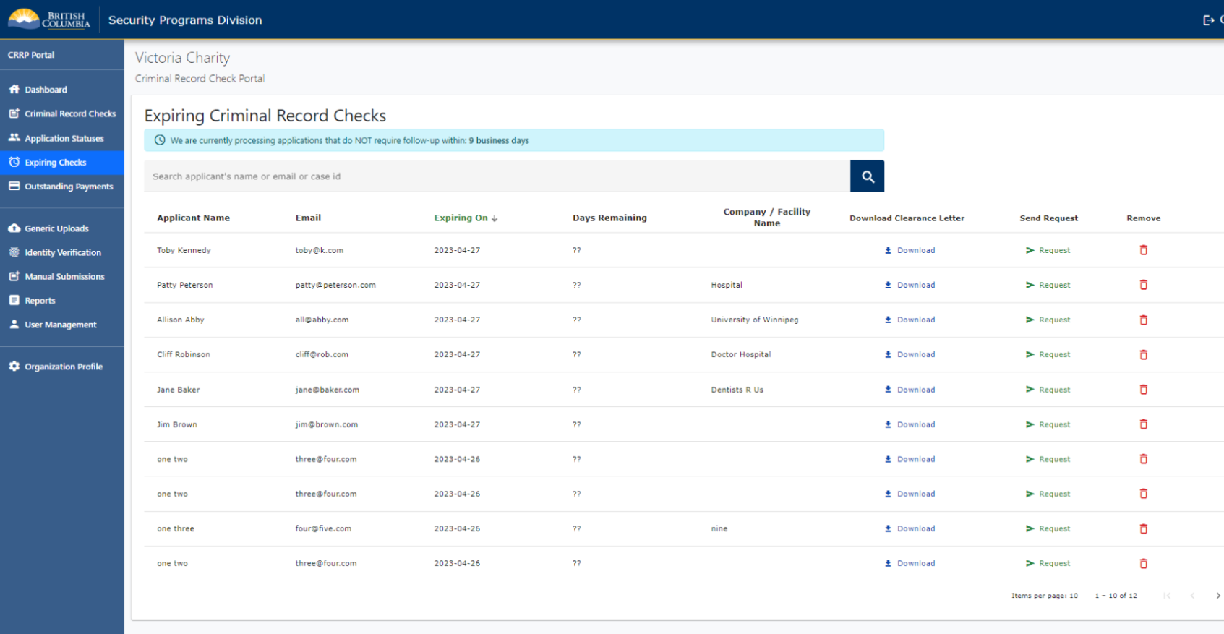Viewport: 1224px width, 634px height.
Task: Send a request to Allison Abby
Action: tap(1048, 320)
